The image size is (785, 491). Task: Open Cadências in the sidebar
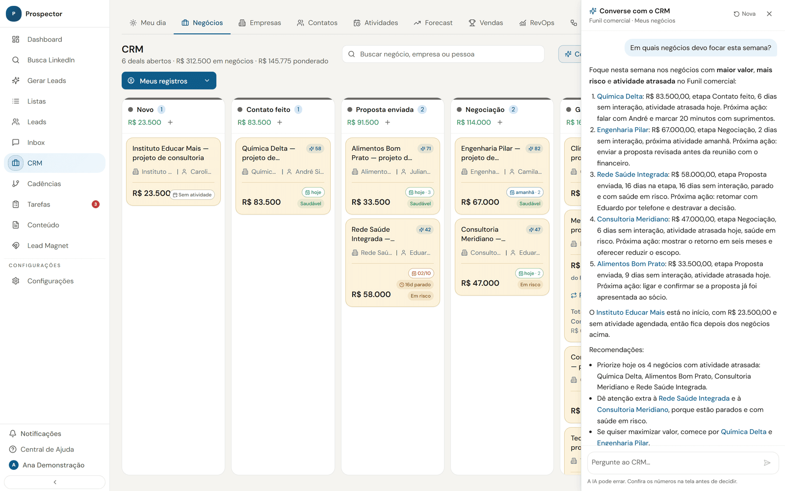point(54,184)
